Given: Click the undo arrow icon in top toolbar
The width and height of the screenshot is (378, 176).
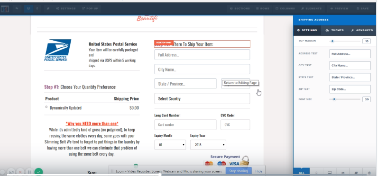Looking at the screenshot, I should (x=17, y=9).
